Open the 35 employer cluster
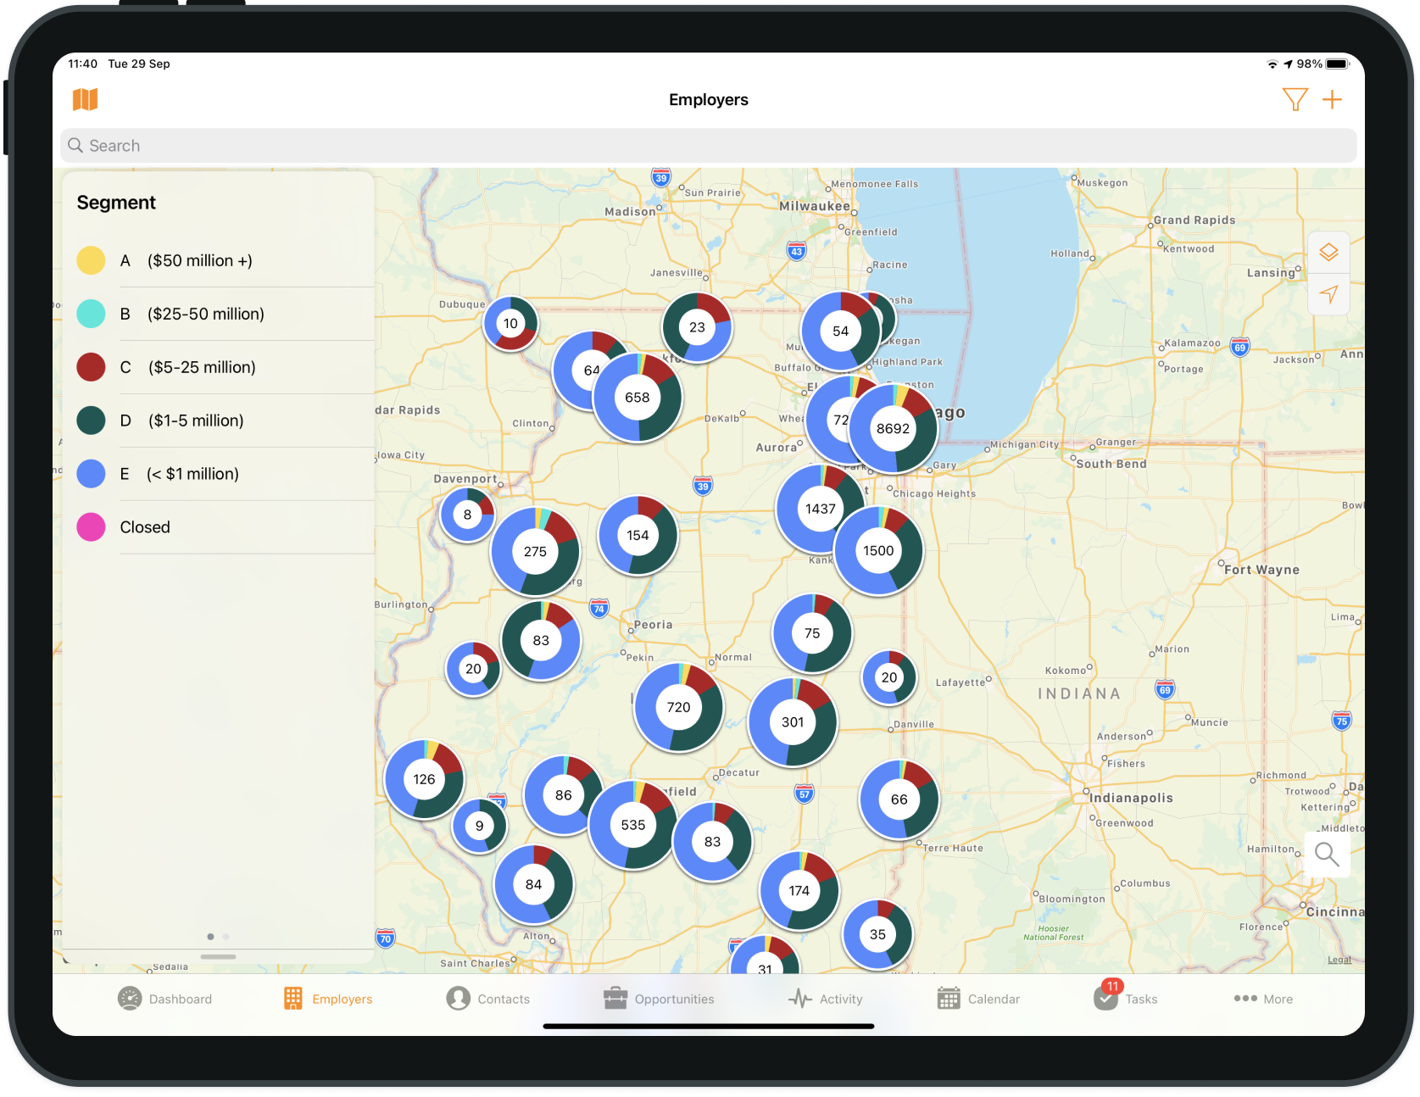Viewport: 1420px width, 1097px height. point(877,934)
